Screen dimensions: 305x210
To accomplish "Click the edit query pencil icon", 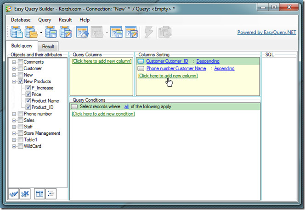I will [x=131, y=32].
